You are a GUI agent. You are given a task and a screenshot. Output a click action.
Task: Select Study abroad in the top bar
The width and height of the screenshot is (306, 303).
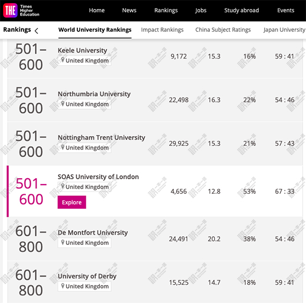[x=242, y=10]
